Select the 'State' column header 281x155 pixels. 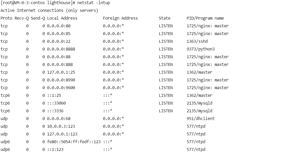[x=164, y=18]
